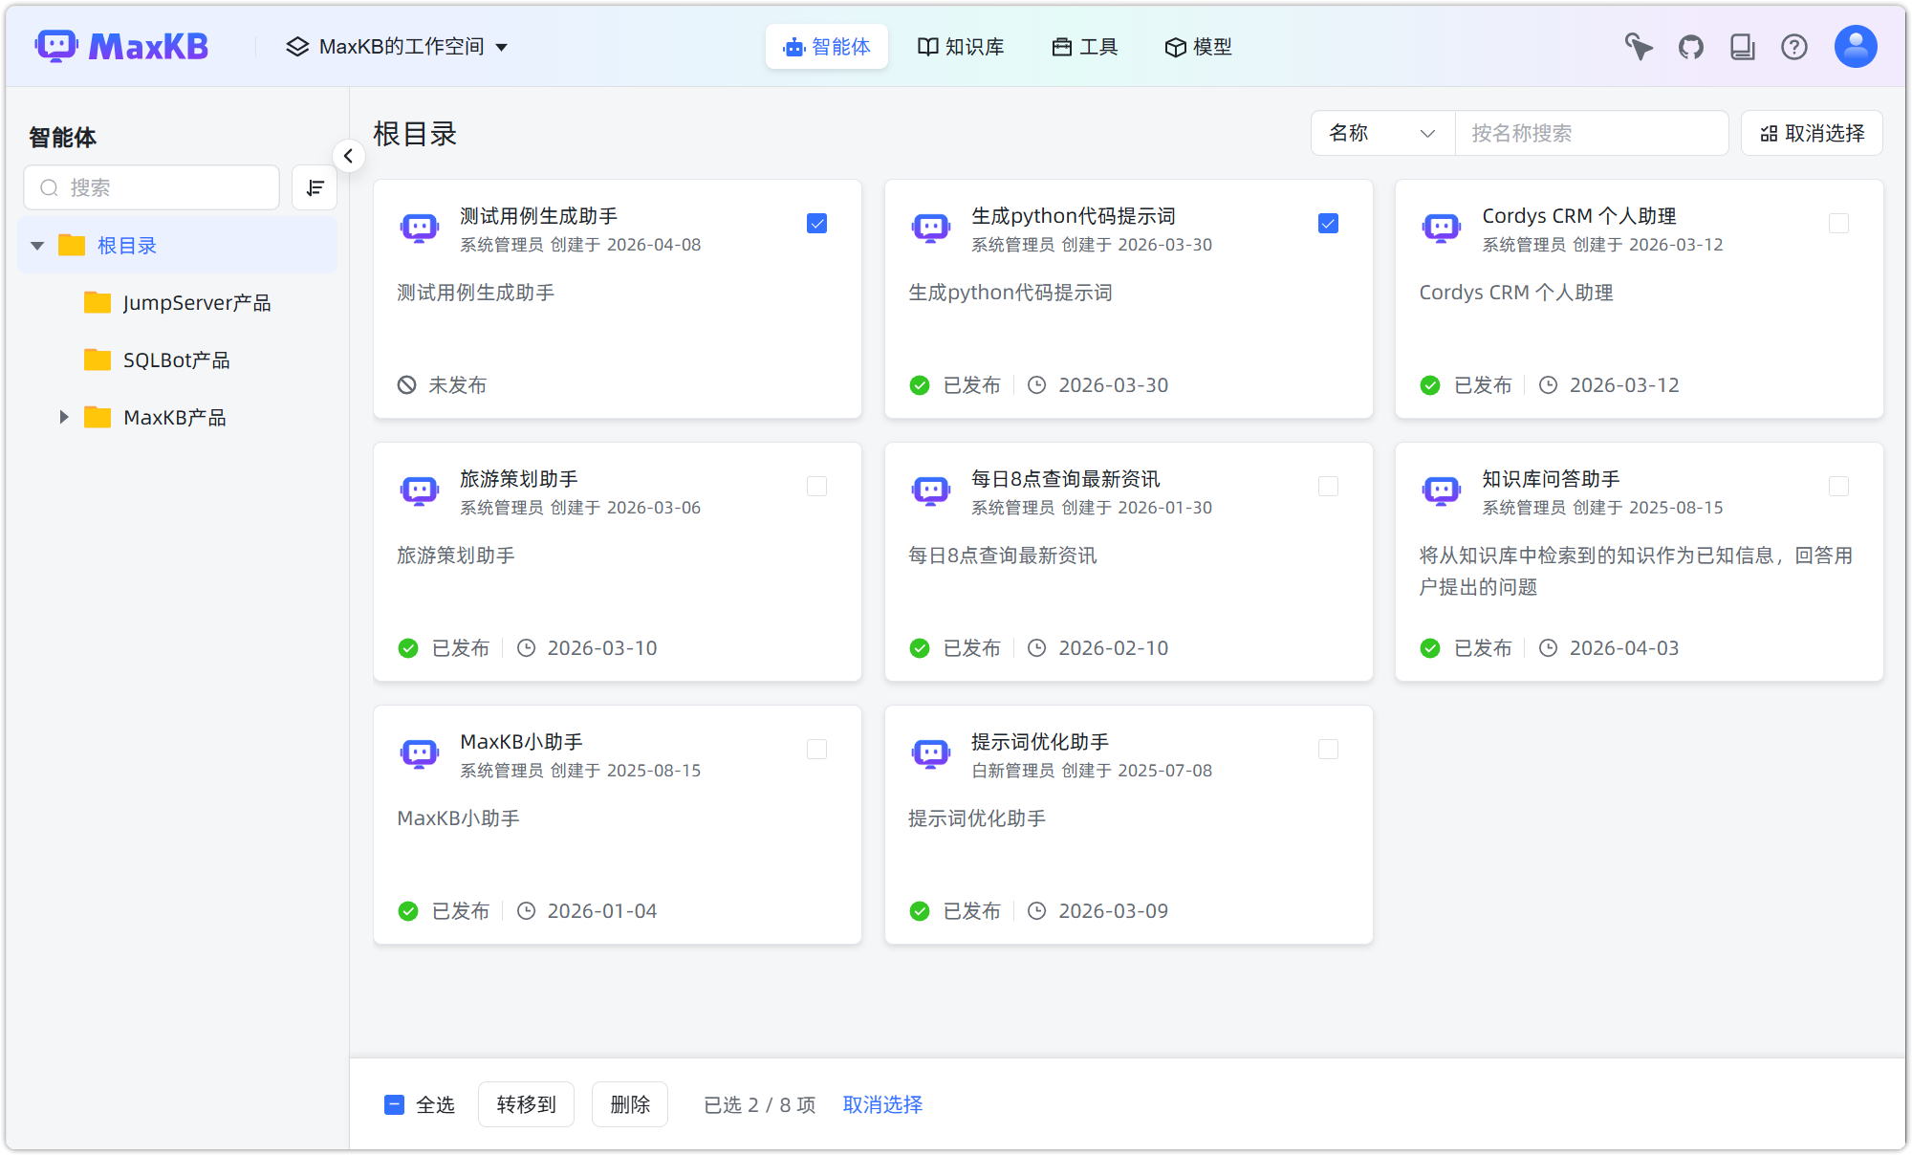
Task: Focus the 按名称搜索 input field
Action: pos(1591,133)
